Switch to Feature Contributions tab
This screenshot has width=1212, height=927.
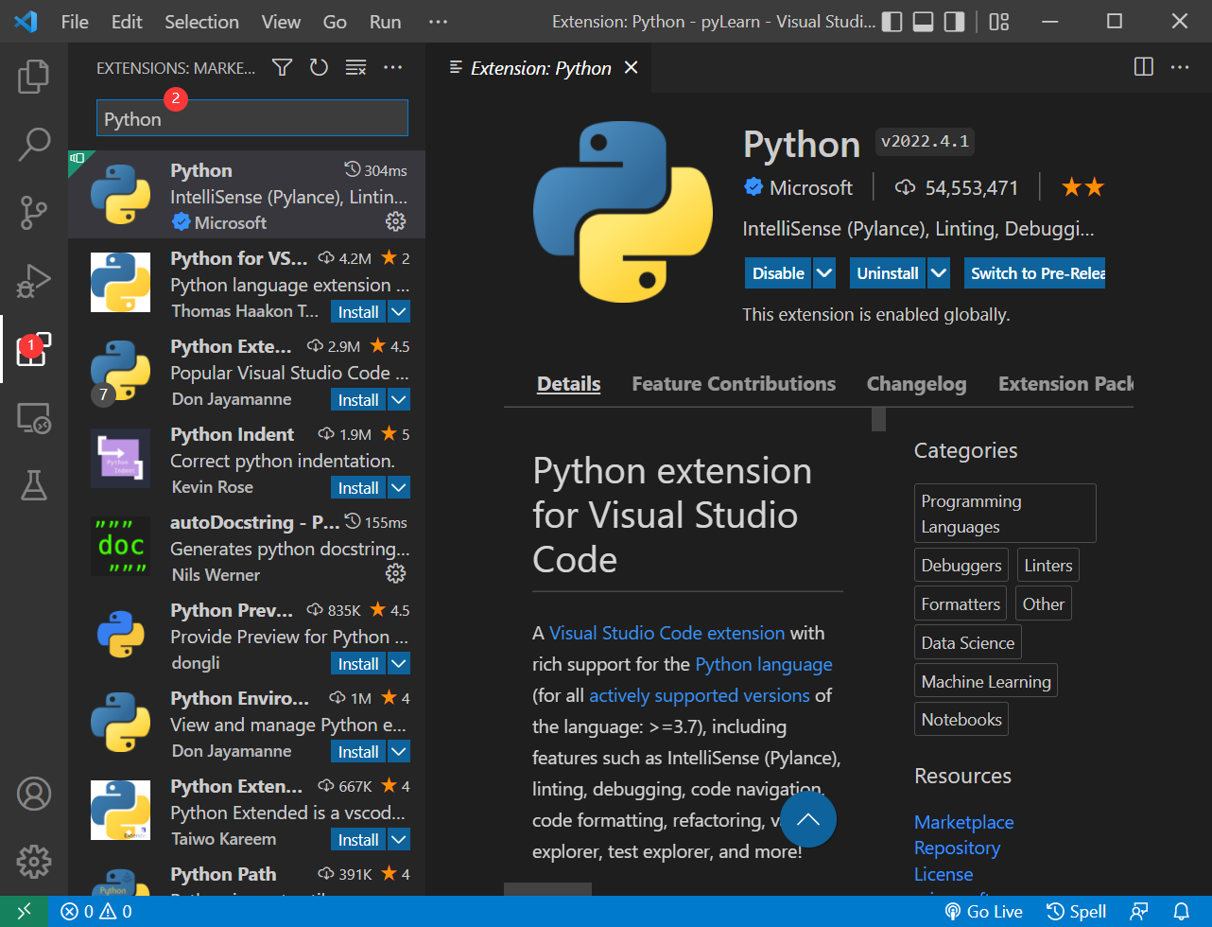[734, 384]
